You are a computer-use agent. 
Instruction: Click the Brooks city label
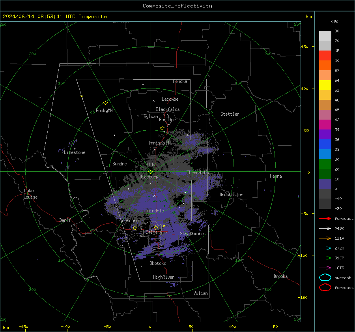click(280, 276)
